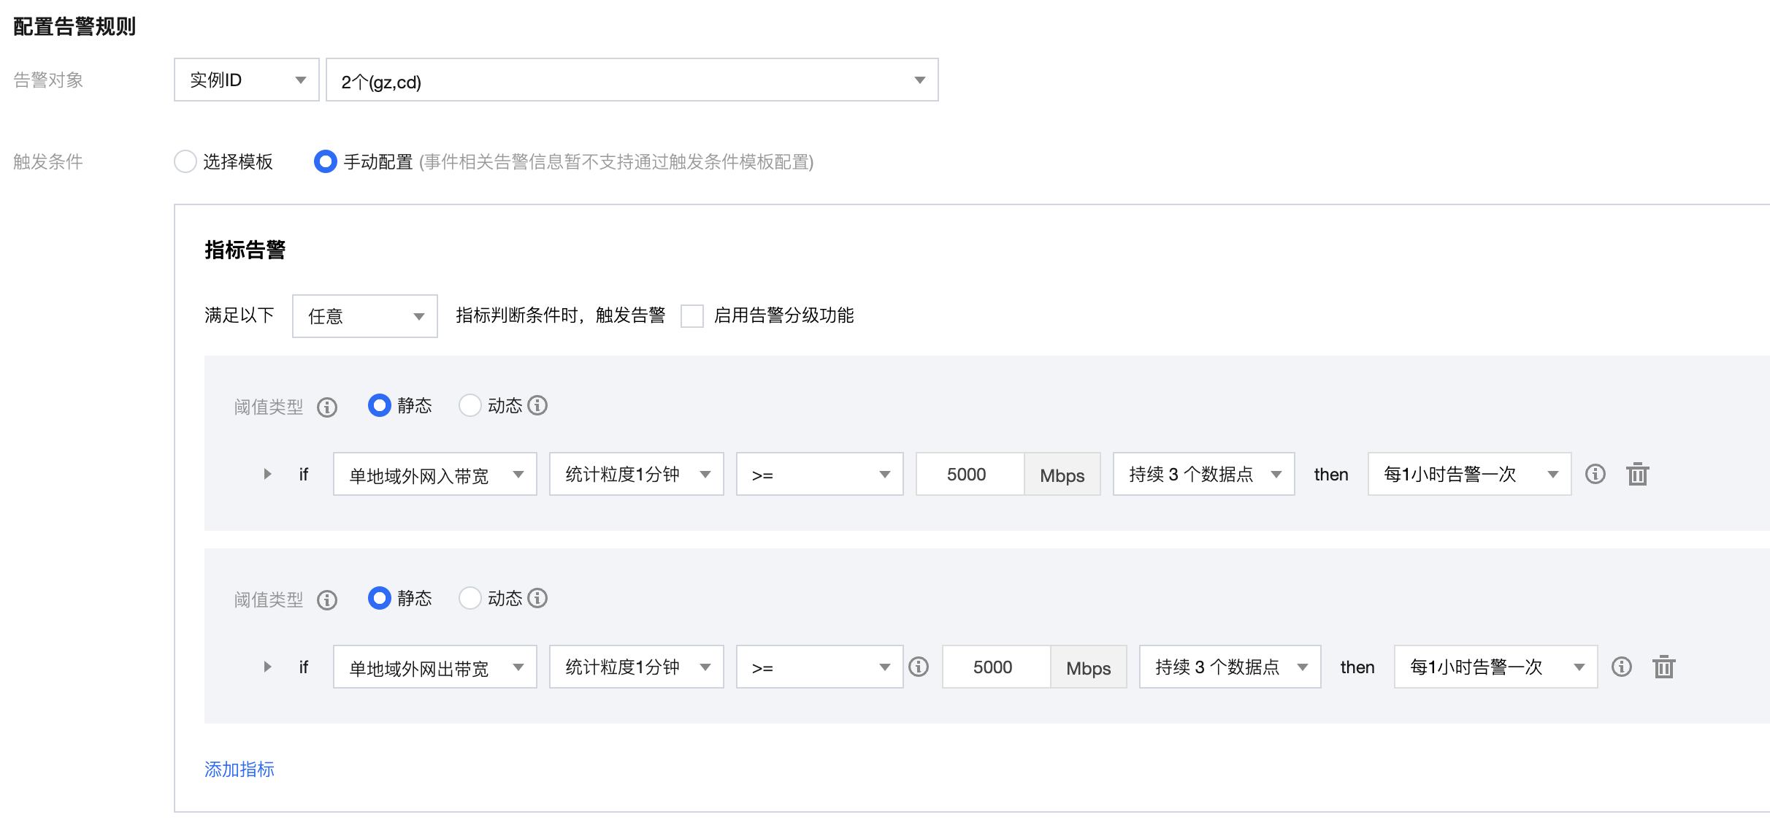The width and height of the screenshot is (1770, 828).
Task: Click info icon beside first rule's trash icon
Action: click(1595, 475)
